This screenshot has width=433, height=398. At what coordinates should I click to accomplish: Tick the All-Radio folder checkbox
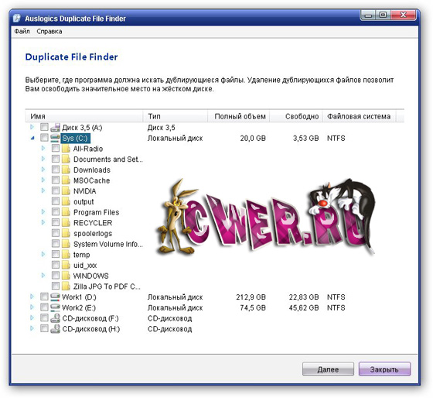pyautogui.click(x=56, y=149)
